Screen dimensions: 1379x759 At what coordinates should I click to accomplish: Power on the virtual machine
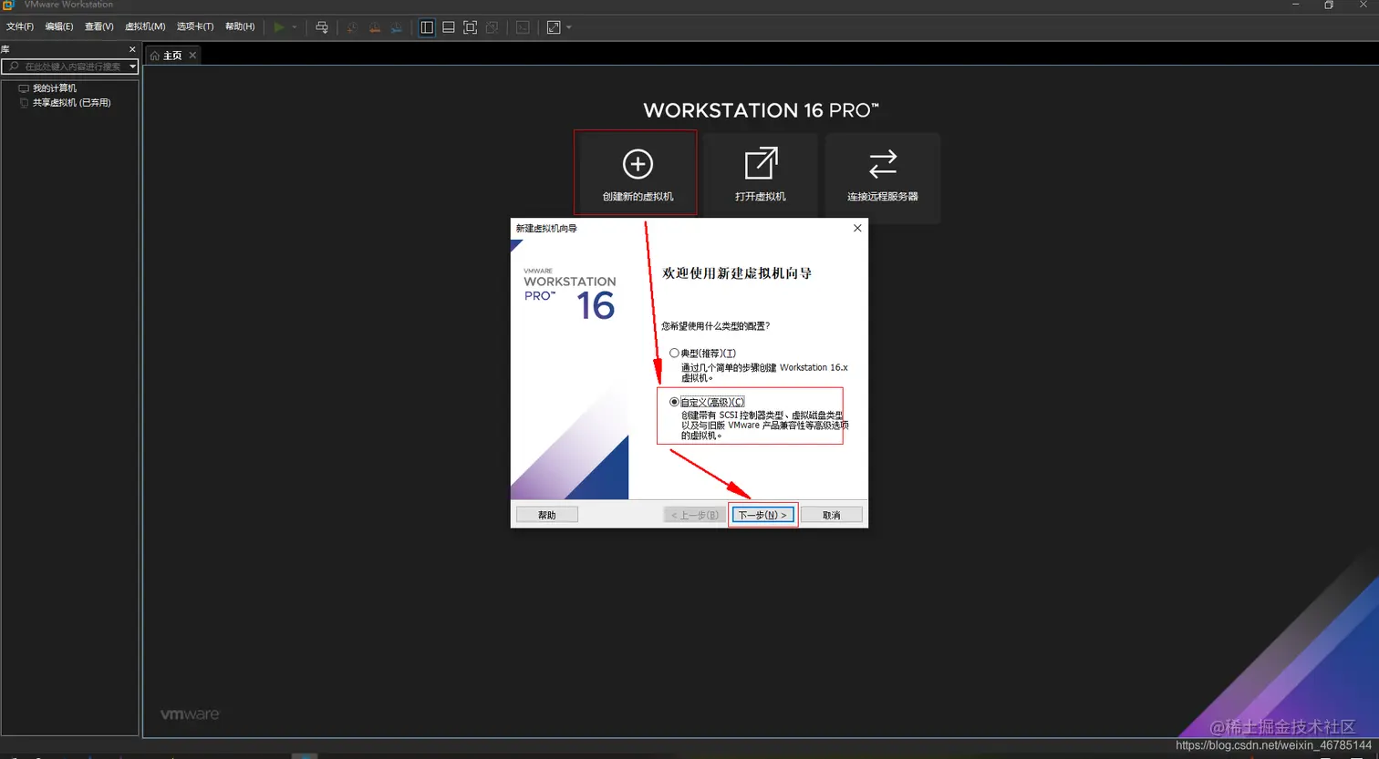(x=278, y=26)
